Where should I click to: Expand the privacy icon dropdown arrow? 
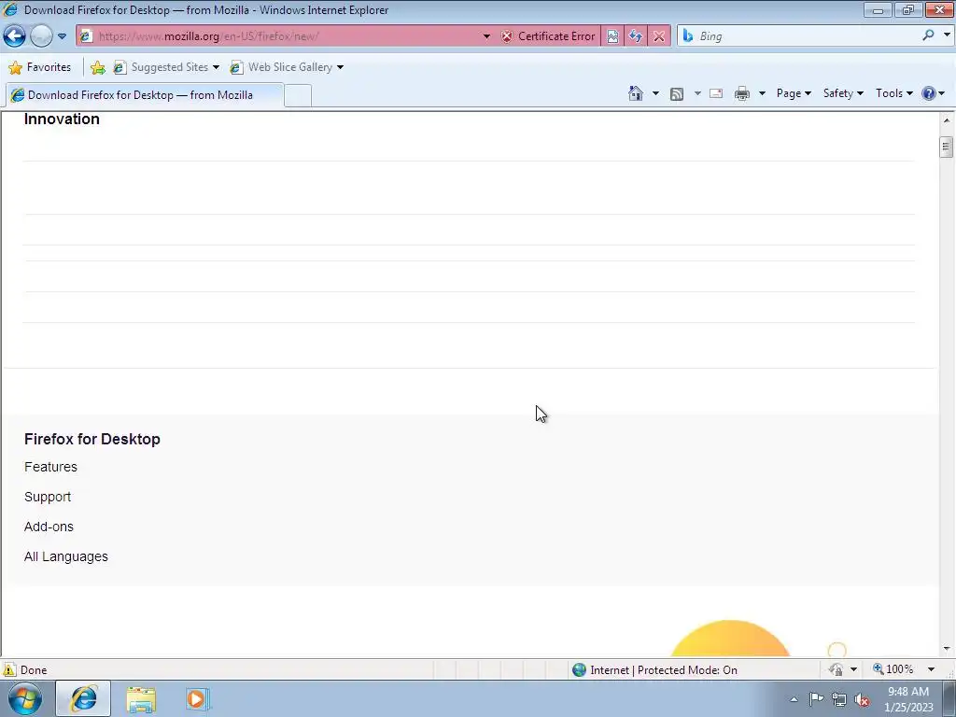853,670
